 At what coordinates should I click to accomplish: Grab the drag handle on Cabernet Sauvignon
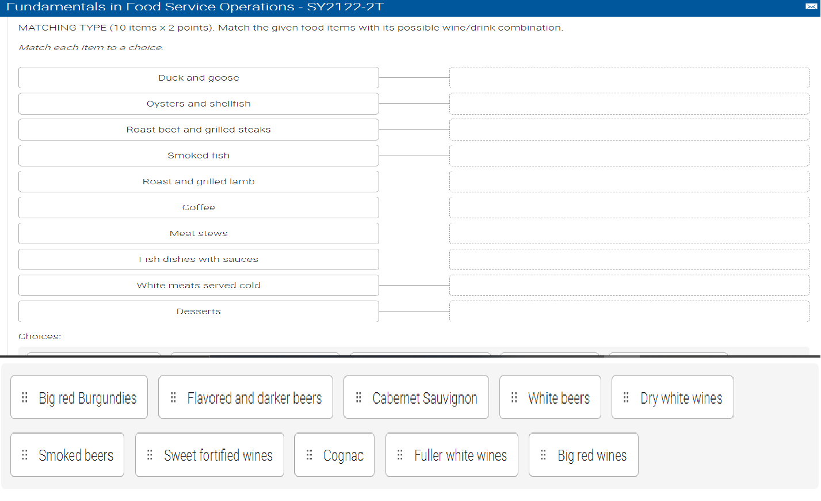(x=358, y=397)
